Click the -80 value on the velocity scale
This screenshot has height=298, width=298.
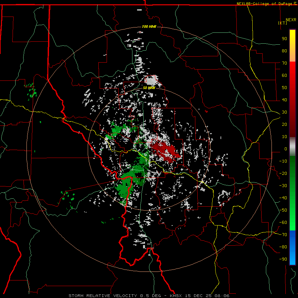[x=283, y=247]
